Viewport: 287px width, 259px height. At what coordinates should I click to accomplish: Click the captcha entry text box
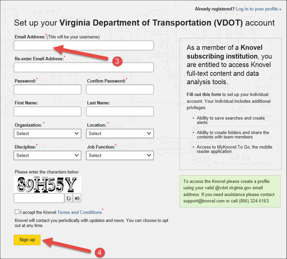[x=39, y=198]
